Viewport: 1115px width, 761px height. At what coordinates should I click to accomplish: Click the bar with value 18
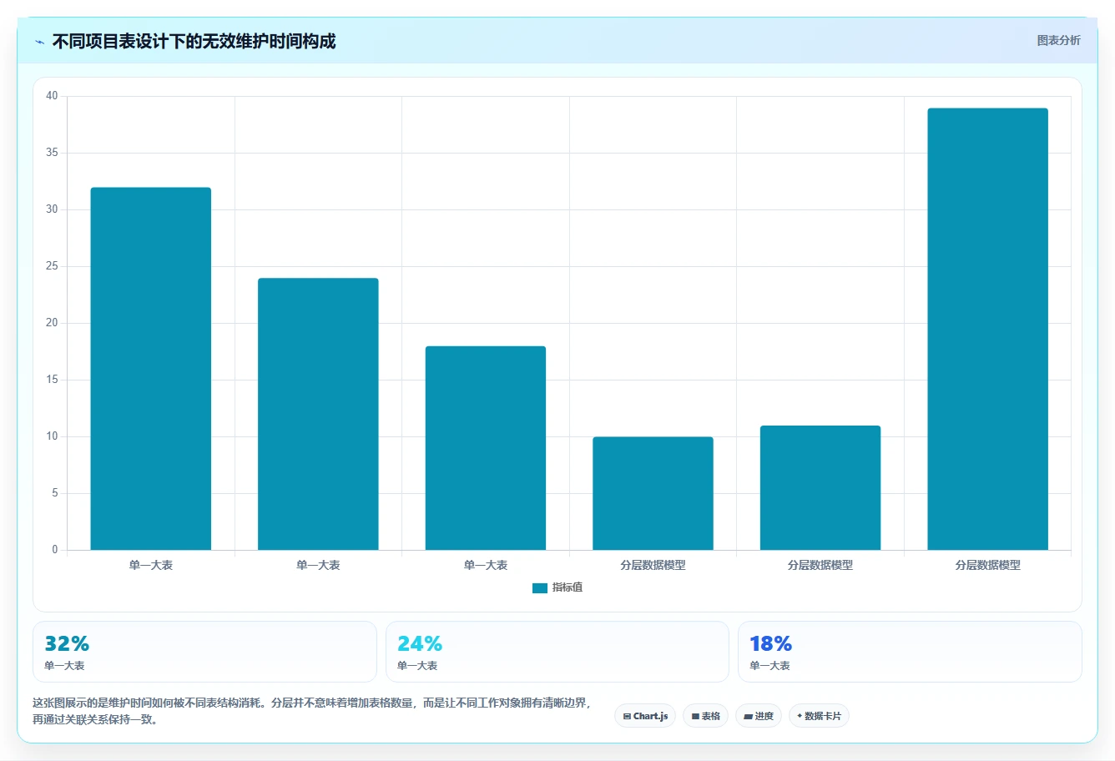pos(486,448)
